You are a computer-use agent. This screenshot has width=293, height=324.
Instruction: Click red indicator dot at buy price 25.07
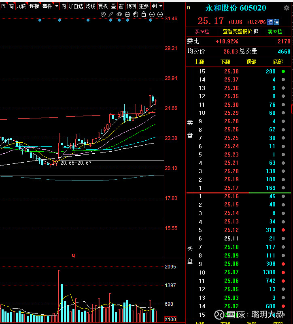pyautogui.click(x=283, y=273)
